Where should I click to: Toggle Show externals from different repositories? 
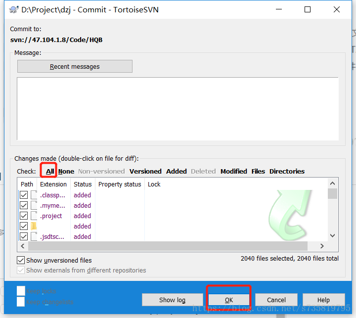pyautogui.click(x=21, y=271)
